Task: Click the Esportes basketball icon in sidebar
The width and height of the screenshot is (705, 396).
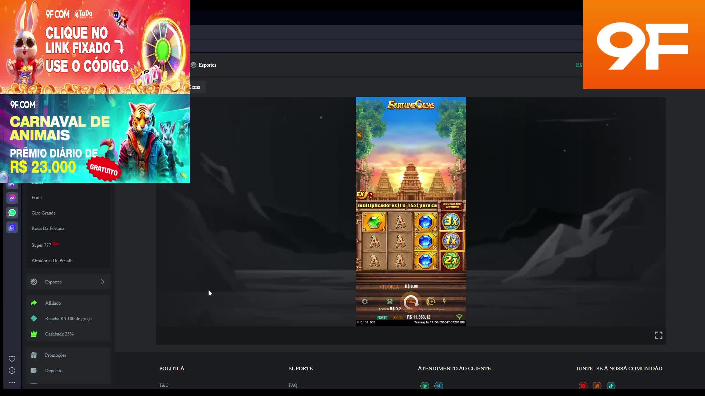Action: [x=34, y=282]
